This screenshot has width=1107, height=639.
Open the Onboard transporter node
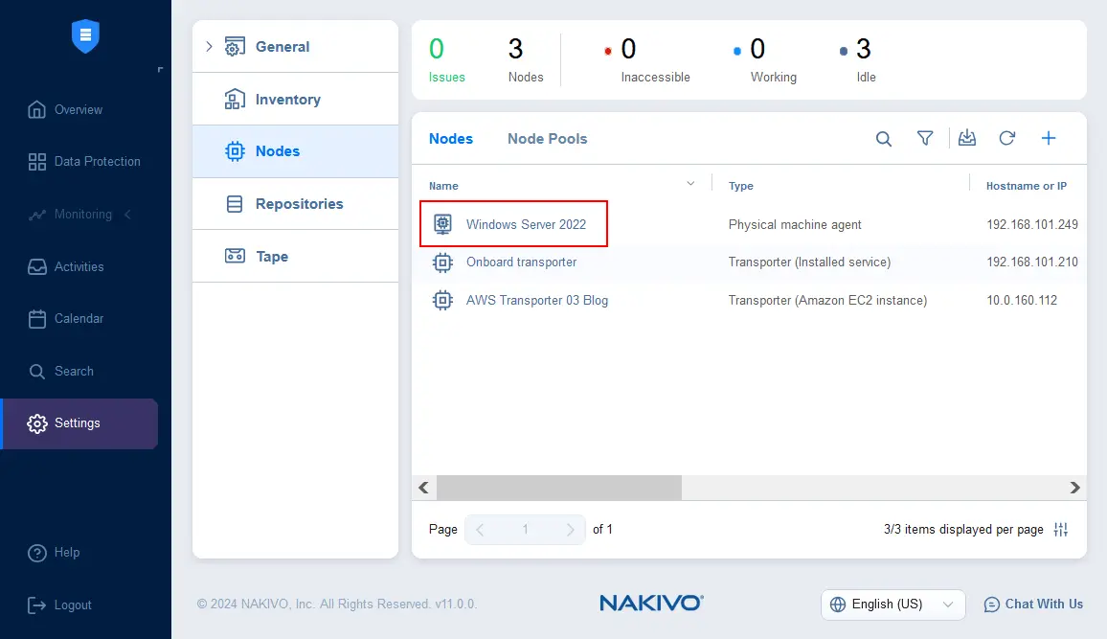click(521, 262)
